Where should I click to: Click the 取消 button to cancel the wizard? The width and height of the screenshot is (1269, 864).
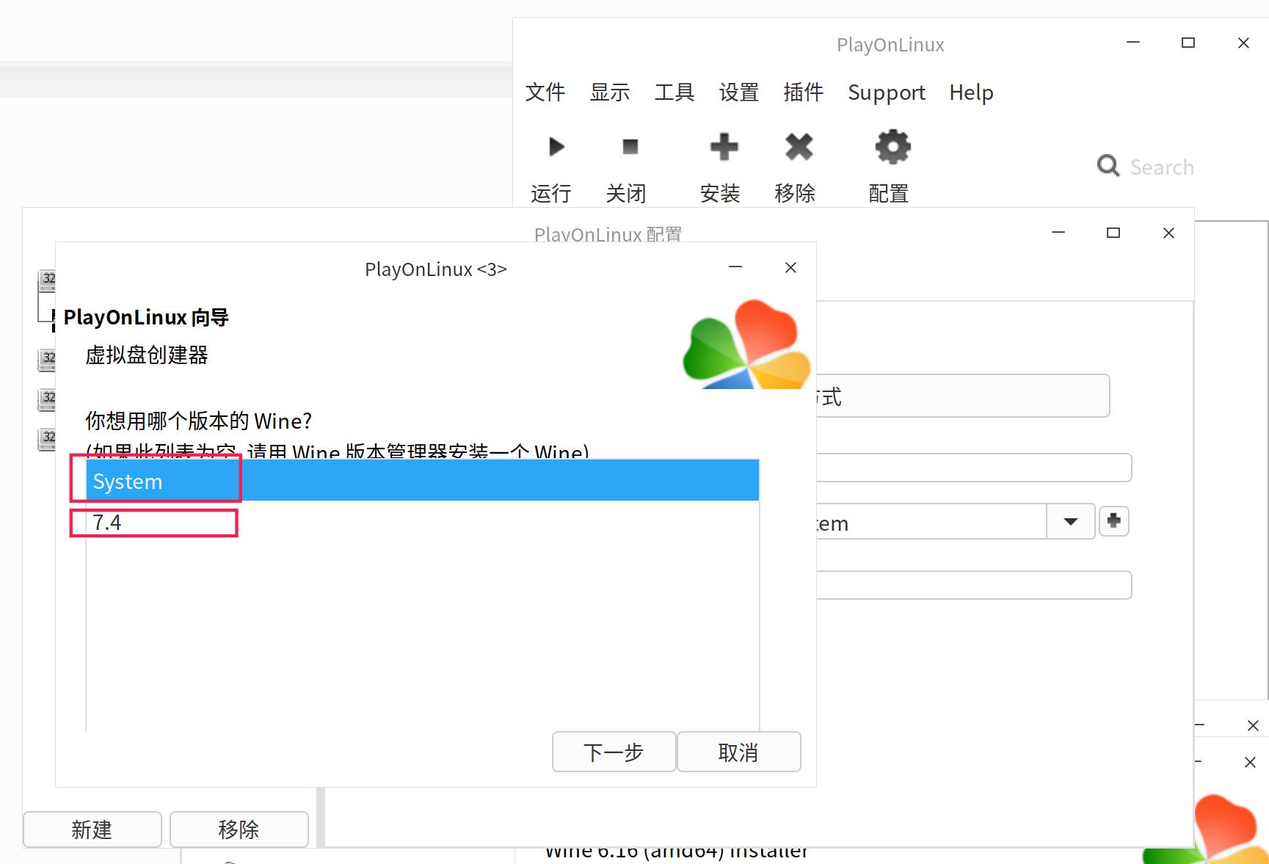tap(738, 752)
